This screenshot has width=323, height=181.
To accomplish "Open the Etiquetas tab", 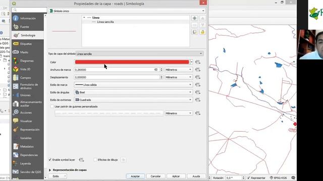I will coord(28,44).
